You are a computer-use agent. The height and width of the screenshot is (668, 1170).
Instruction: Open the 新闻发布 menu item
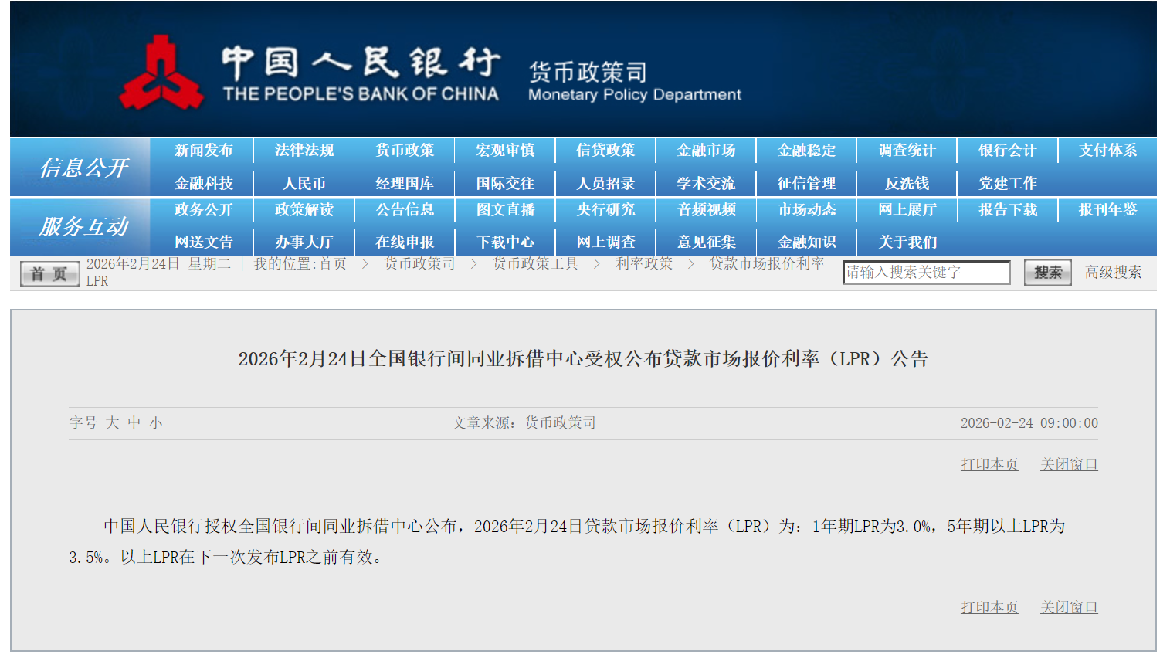202,151
